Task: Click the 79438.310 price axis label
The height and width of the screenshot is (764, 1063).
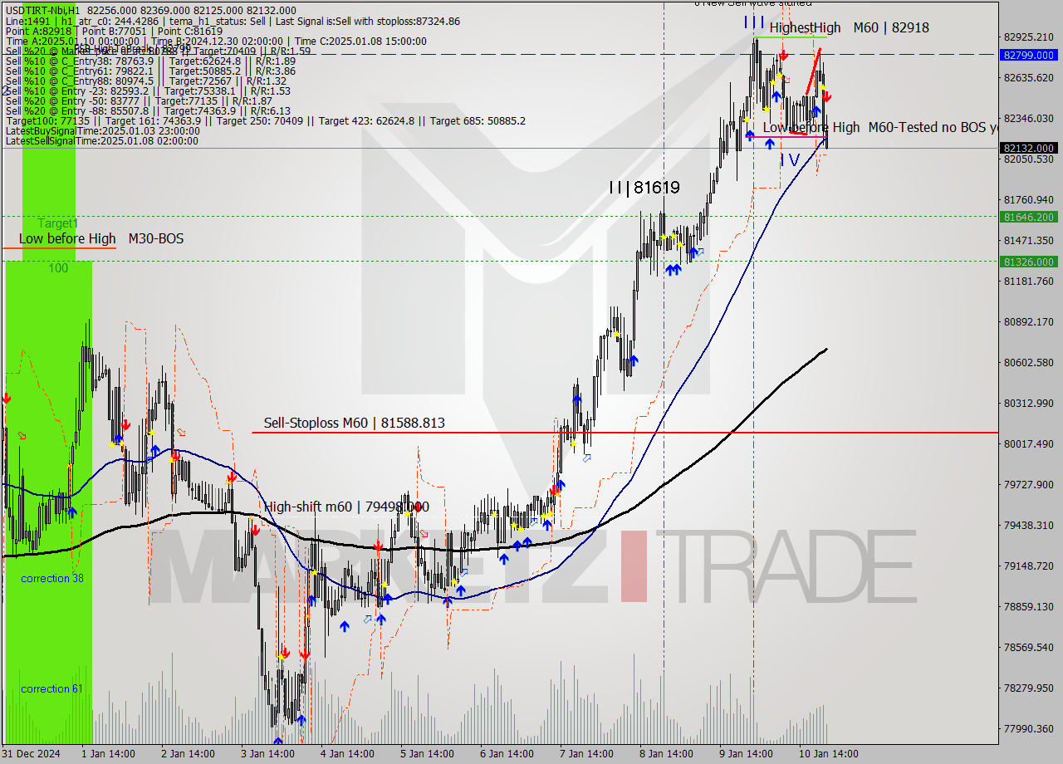Action: pyautogui.click(x=1029, y=525)
